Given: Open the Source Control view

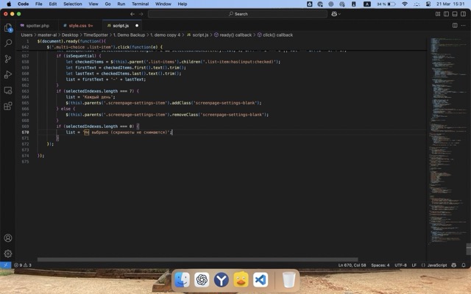Looking at the screenshot, I should [8, 59].
